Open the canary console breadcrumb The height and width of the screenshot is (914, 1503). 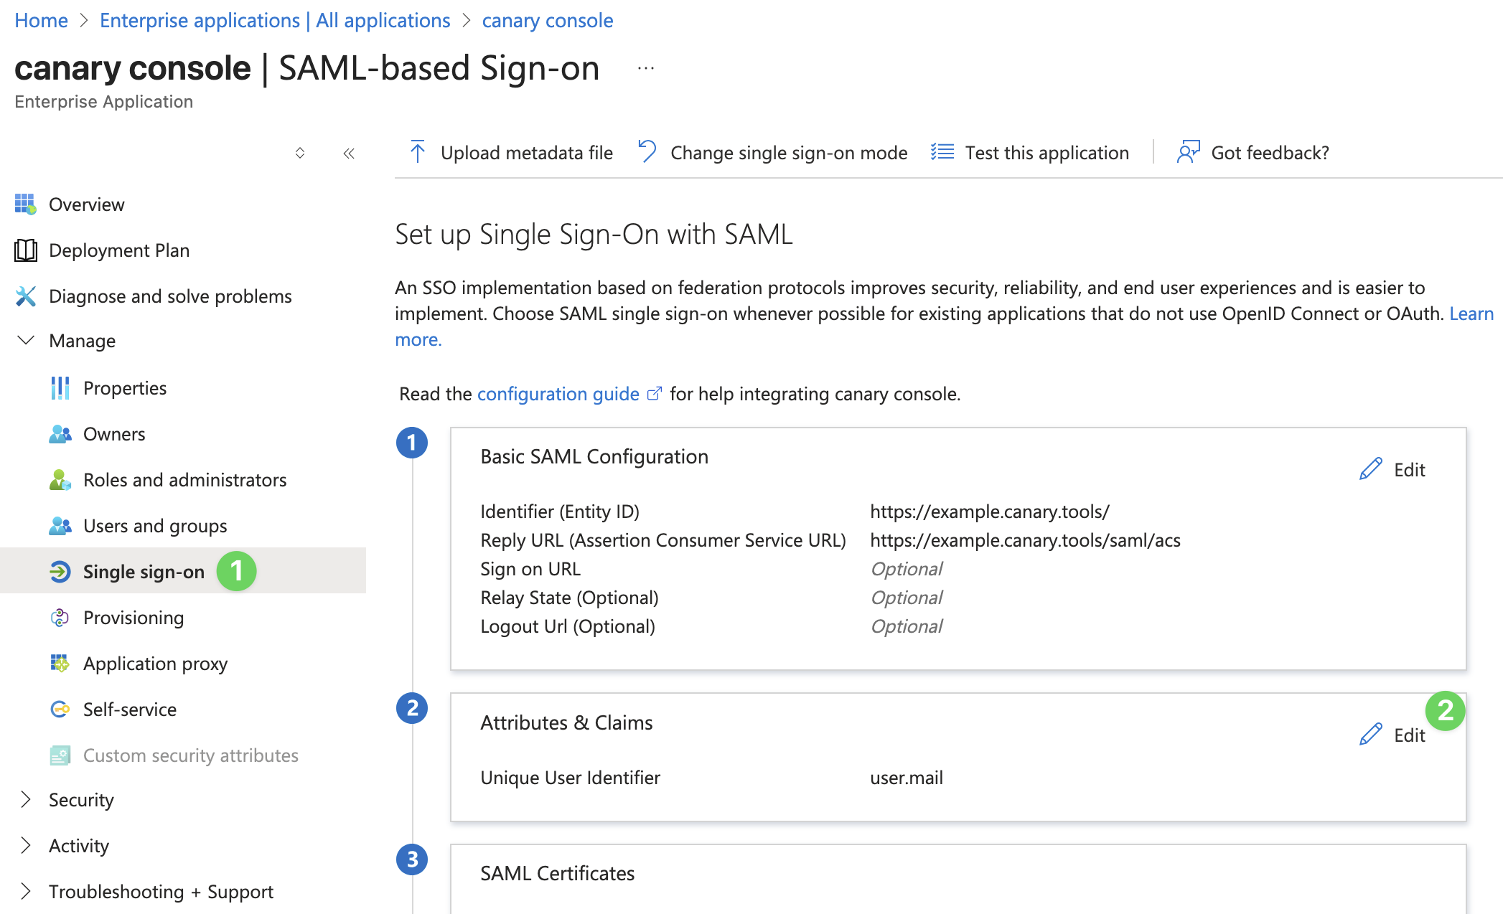tap(548, 20)
